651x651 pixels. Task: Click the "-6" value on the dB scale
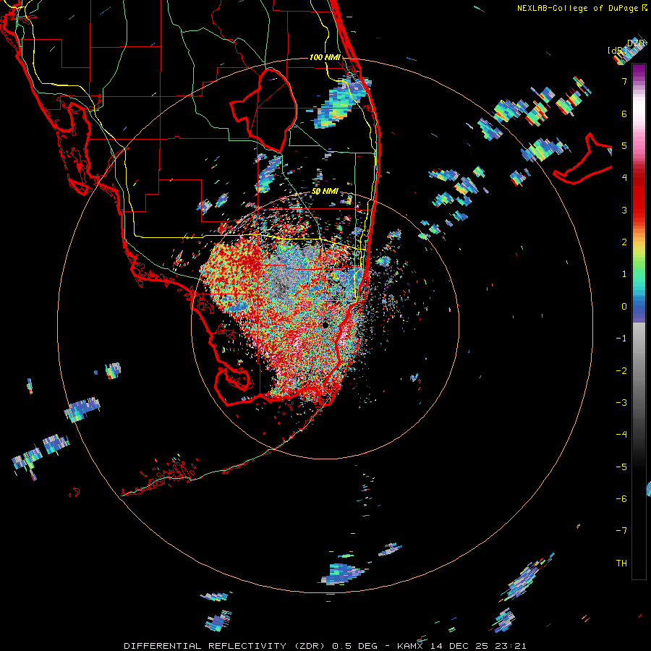[621, 498]
